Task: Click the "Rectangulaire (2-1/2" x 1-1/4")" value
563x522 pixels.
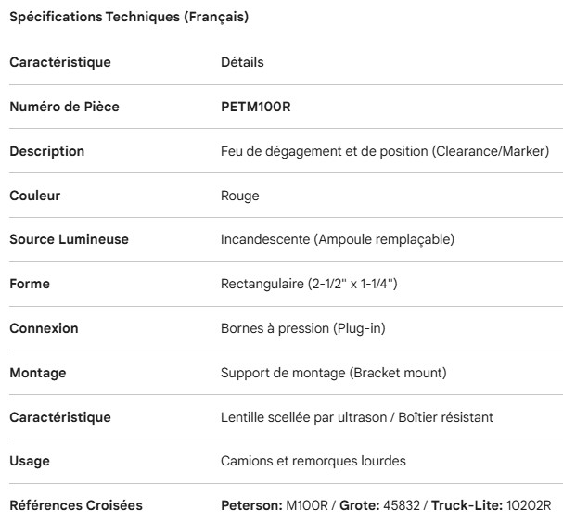Action: click(x=309, y=284)
